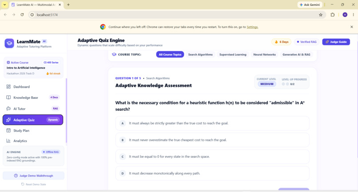Select Adaptive Quiz sidebar item
The width and height of the screenshot is (358, 192).
[x=33, y=120]
